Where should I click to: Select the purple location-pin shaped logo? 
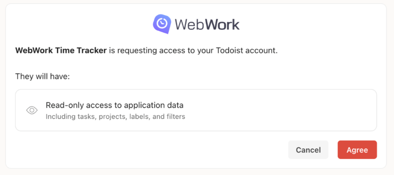click(162, 23)
